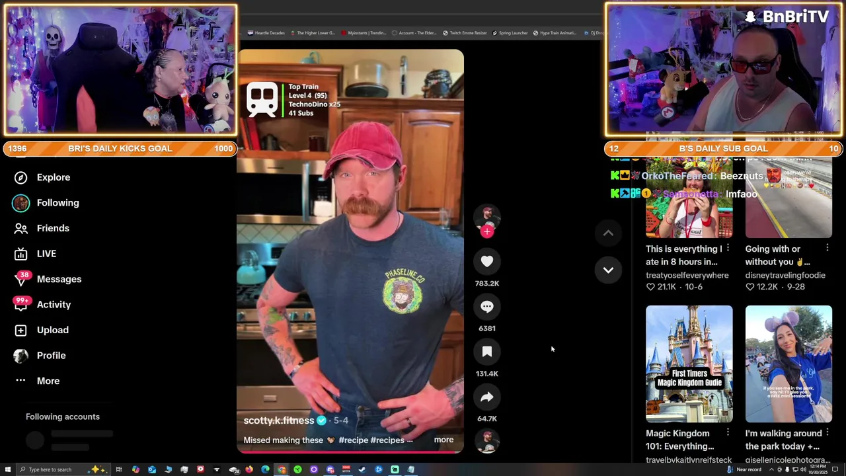Switch to Chrome in the taskbar
Viewport: 846px width, 476px height.
coord(282,469)
